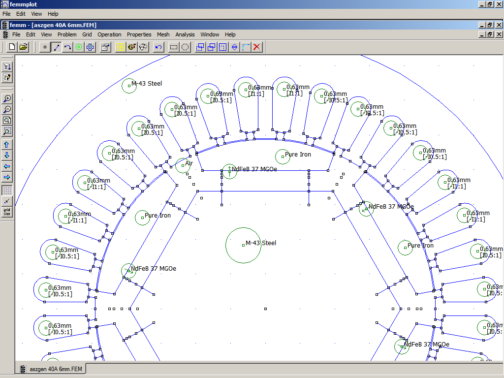This screenshot has height=378, width=504.
Task: Click the grid size button
Action: pyautogui.click(x=7, y=212)
